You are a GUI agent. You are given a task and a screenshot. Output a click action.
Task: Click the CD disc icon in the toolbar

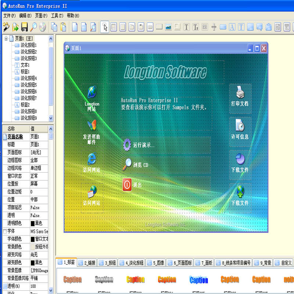43,27
